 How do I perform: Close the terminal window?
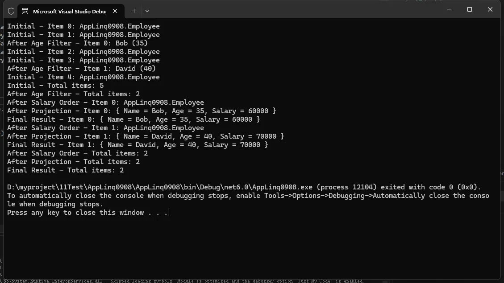click(x=490, y=9)
